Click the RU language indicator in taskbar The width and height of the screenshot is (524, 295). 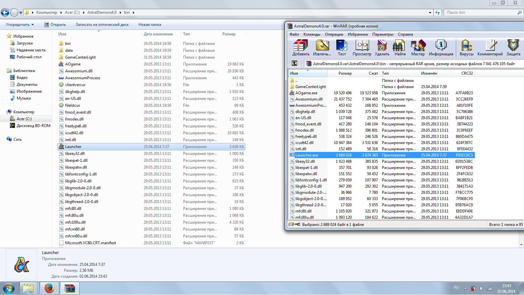[456, 287]
